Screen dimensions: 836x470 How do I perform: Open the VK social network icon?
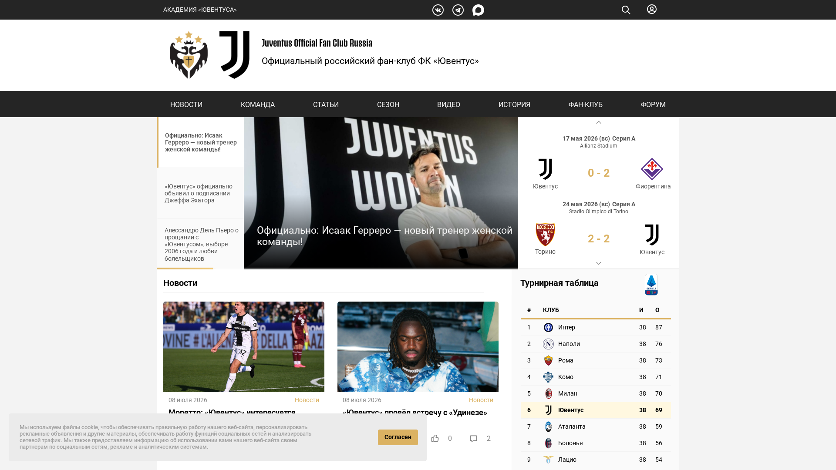coord(438,10)
